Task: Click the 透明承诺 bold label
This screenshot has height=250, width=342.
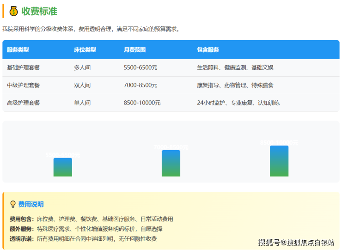Action: 22,239
